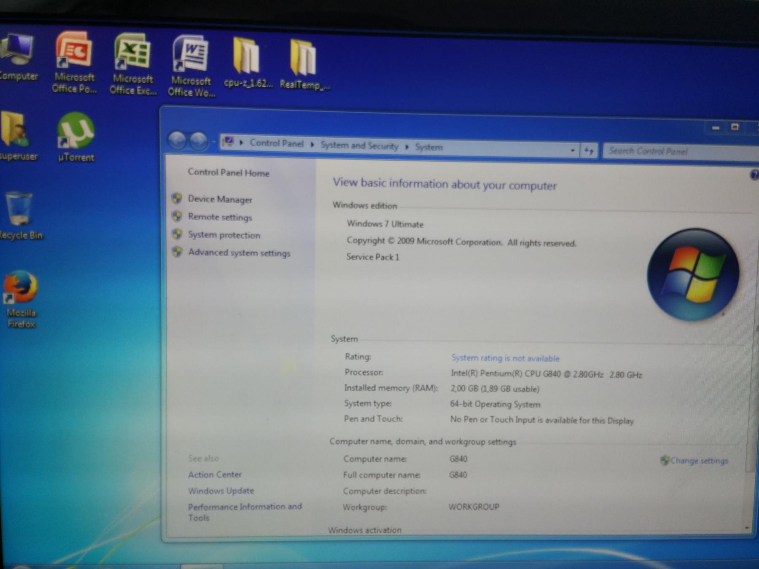Click shield icon beside Advanced system settings
The image size is (759, 569).
pyautogui.click(x=177, y=252)
